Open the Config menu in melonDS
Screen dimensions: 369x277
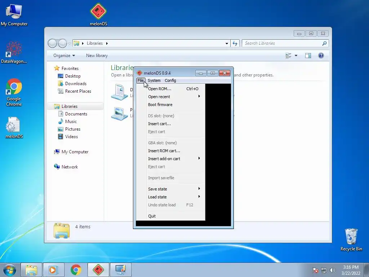point(170,80)
